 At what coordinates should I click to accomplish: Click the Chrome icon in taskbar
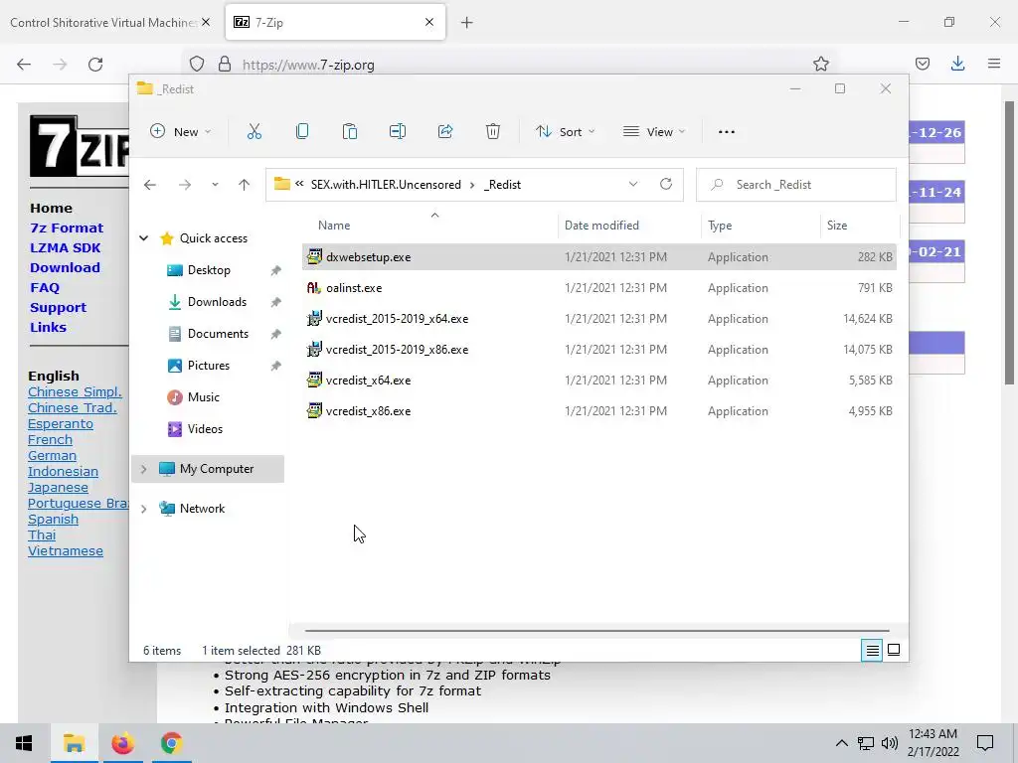[171, 743]
